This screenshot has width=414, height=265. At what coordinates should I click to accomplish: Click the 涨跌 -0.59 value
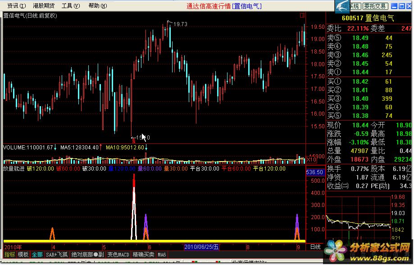click(361, 134)
